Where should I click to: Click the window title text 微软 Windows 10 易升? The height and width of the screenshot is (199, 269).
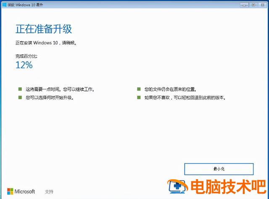click(x=25, y=5)
